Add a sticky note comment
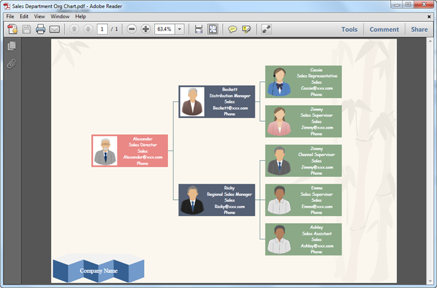 click(x=232, y=29)
